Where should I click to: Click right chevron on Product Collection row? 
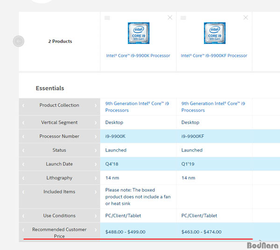pos(96,105)
